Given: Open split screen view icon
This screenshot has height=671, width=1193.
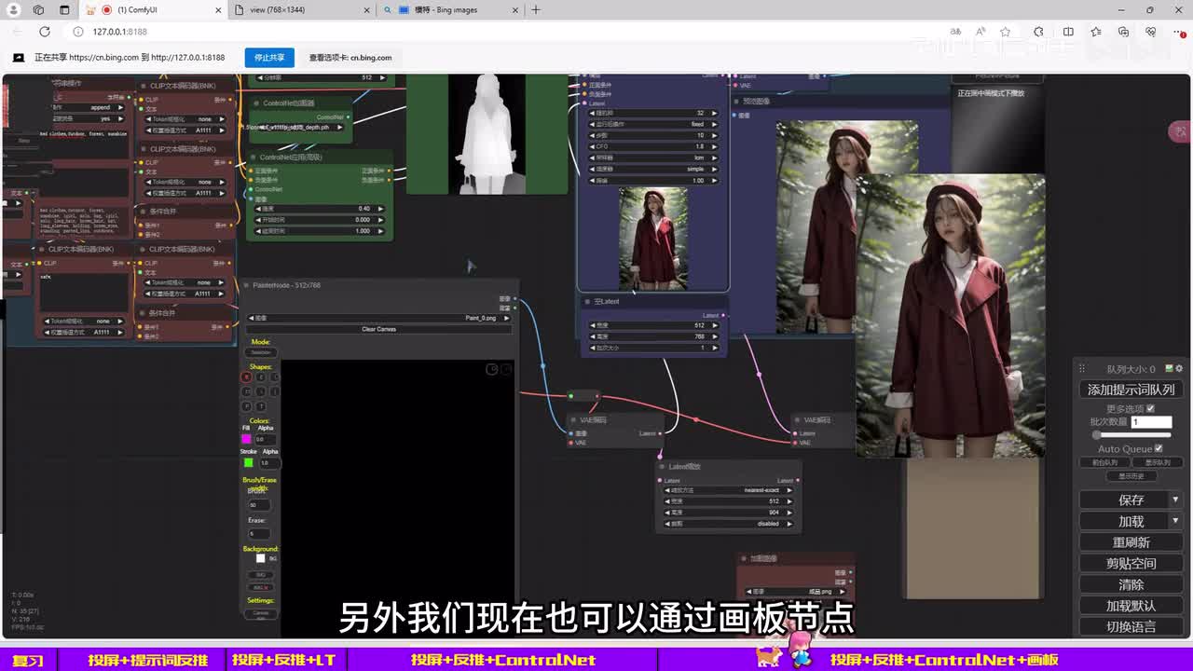Looking at the screenshot, I should (1068, 32).
